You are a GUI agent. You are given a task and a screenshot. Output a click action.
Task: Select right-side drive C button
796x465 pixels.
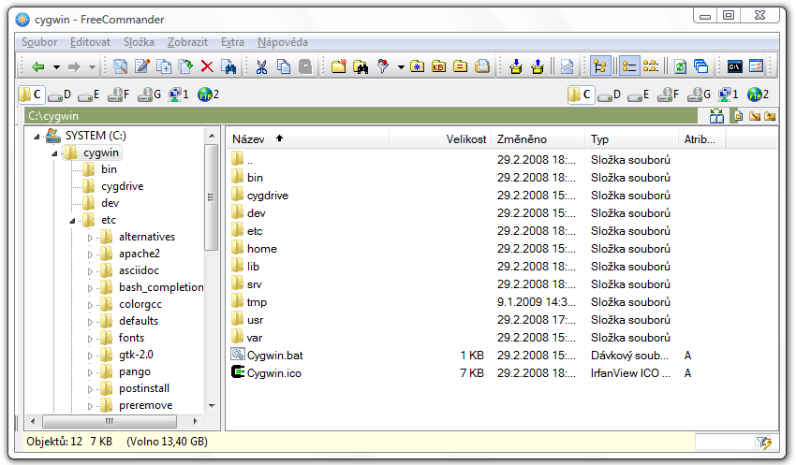[581, 94]
